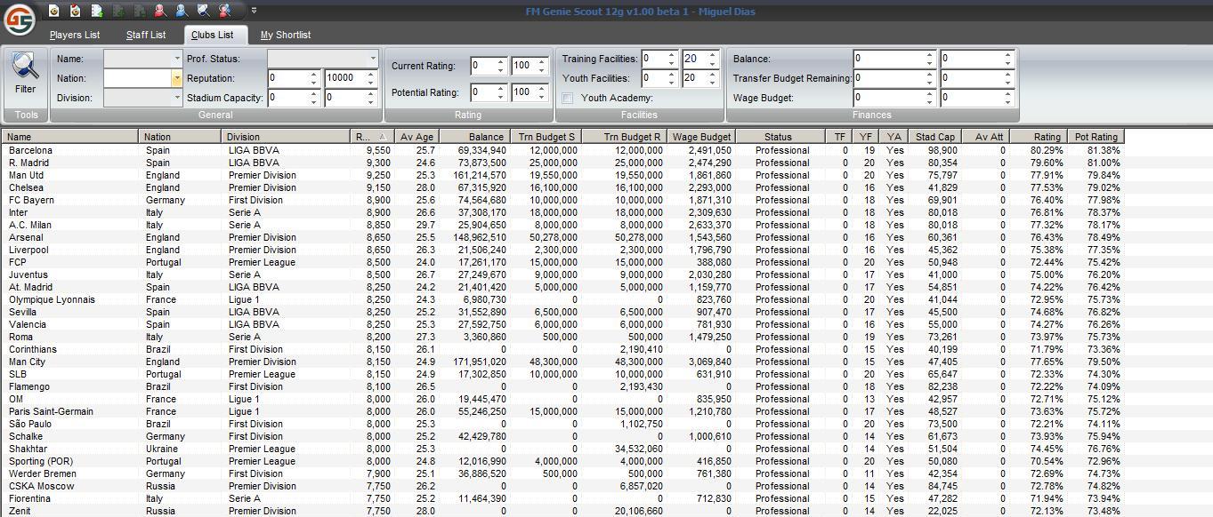Click the Genie Scout application logo button
This screenshot has height=517, width=1213.
(x=19, y=19)
